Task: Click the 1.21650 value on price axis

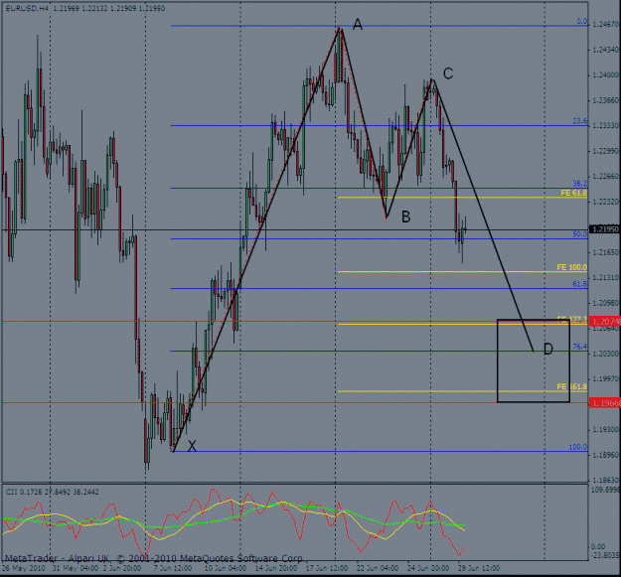Action: tap(605, 252)
